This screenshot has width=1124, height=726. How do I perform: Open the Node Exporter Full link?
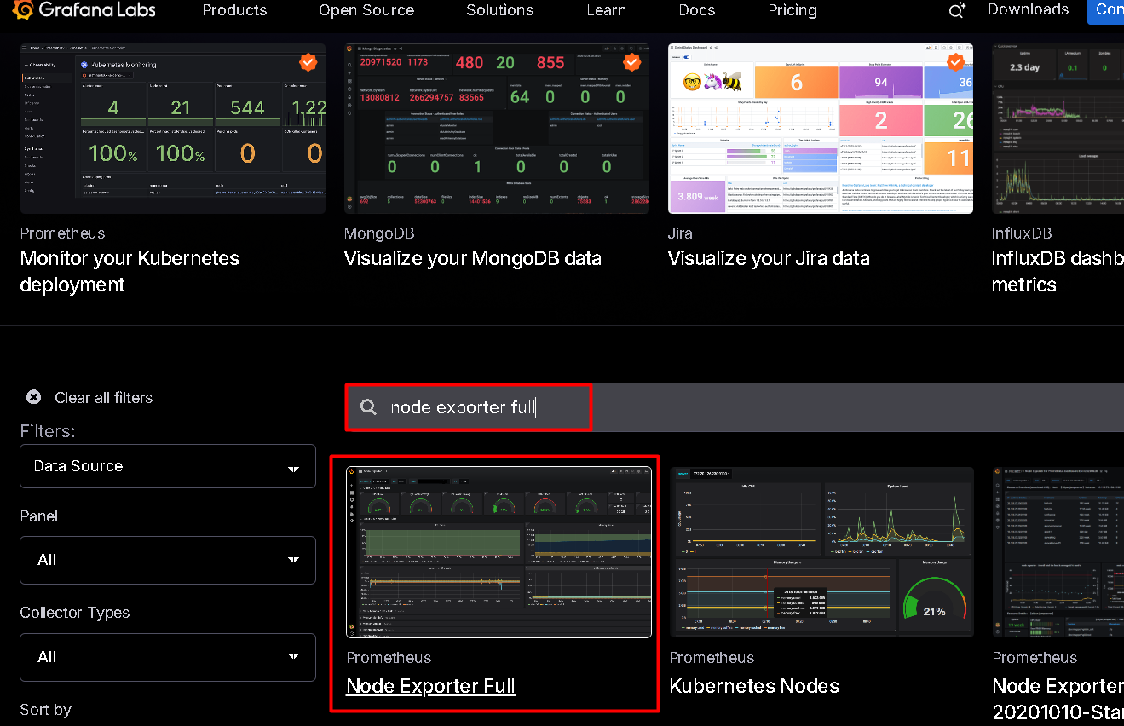tap(430, 686)
